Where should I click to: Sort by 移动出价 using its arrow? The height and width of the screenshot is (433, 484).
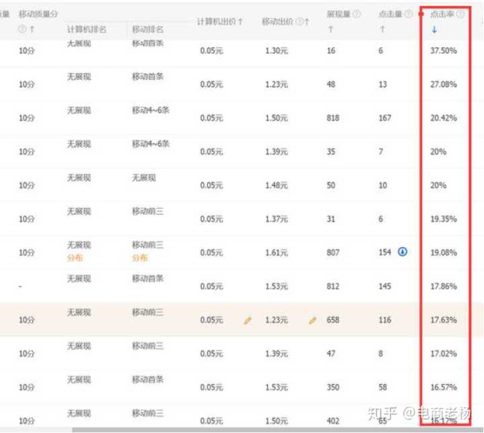click(x=307, y=21)
